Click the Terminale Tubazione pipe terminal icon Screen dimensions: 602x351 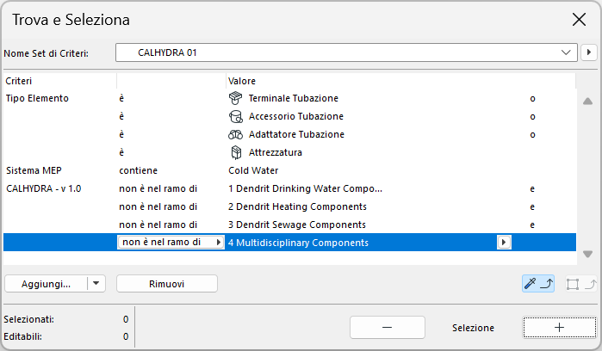235,98
